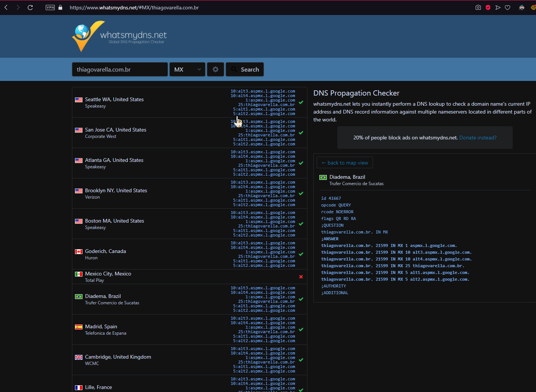The image size is (536, 392).
Task: Open the red ad blocker shield
Action: pyautogui.click(x=488, y=7)
